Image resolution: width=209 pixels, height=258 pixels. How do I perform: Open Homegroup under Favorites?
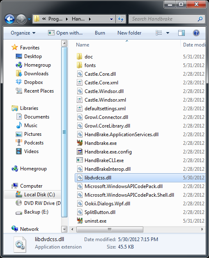pyautogui.click(x=33, y=65)
